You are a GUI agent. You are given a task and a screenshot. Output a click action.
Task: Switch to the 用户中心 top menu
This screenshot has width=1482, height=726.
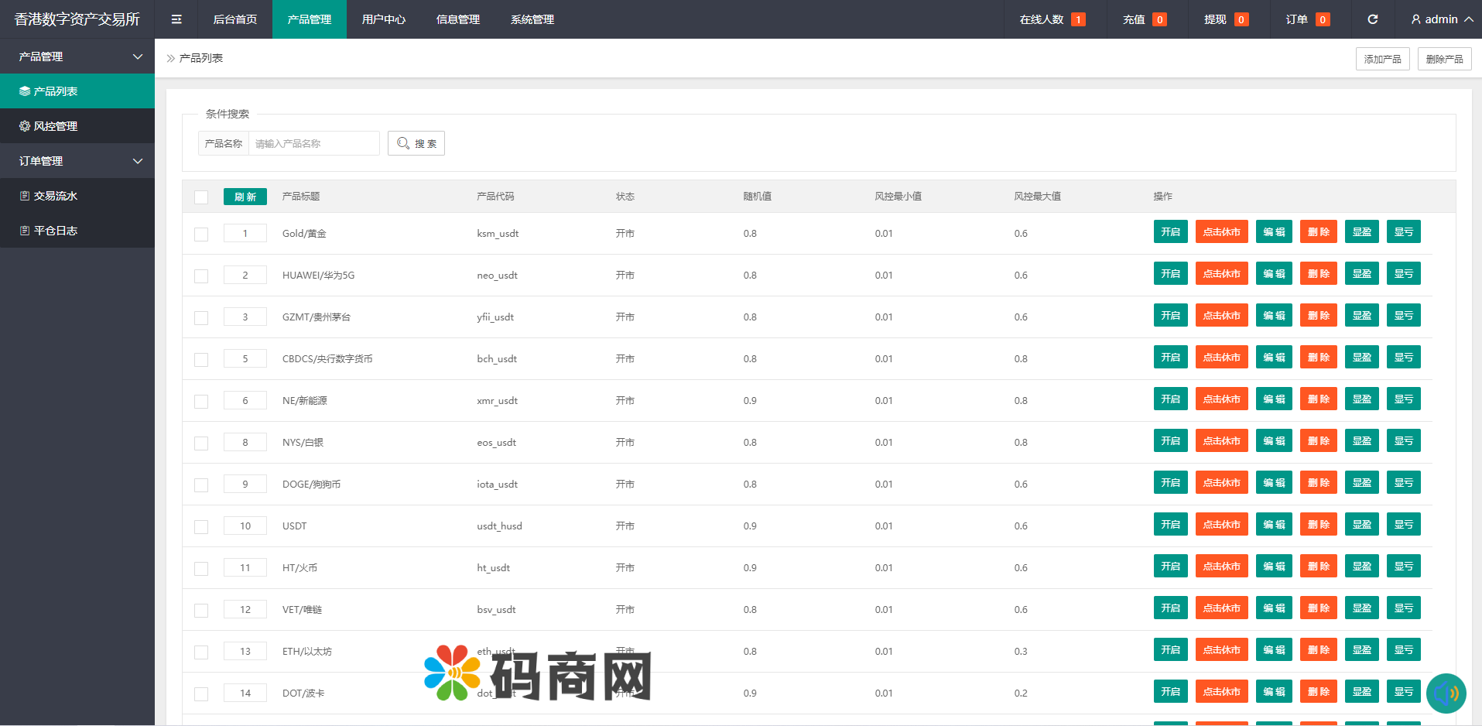[383, 19]
